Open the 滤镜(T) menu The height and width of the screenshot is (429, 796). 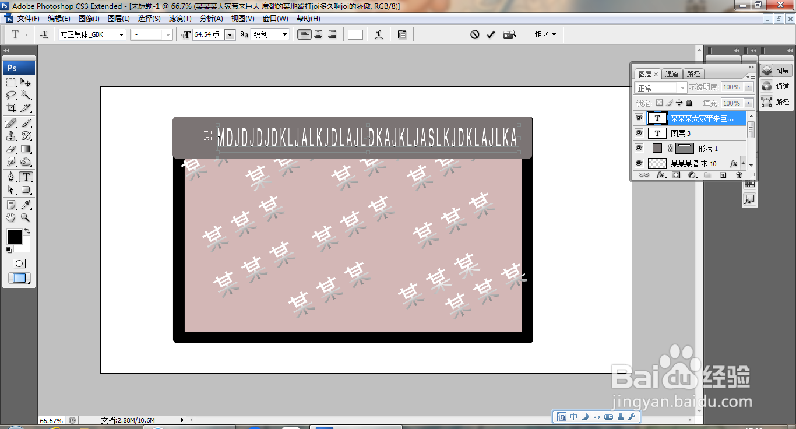180,19
